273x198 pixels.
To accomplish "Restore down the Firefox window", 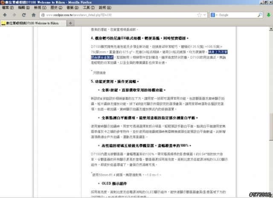I will 266,2.
